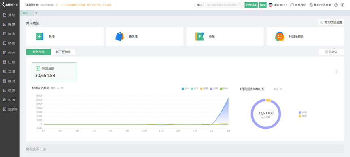Screen dimensions: 350x157
Task: Click the orange 科目余额表 icon
Action: 280,36
